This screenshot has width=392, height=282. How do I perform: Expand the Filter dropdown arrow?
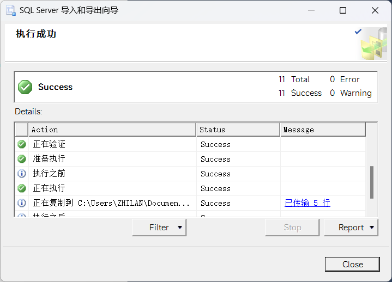[x=180, y=228]
